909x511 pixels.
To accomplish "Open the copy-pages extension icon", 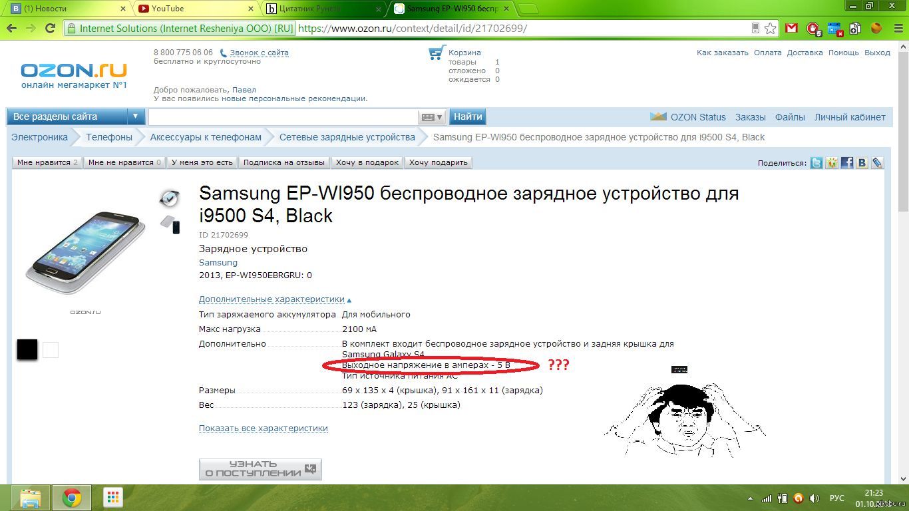I will tap(855, 28).
